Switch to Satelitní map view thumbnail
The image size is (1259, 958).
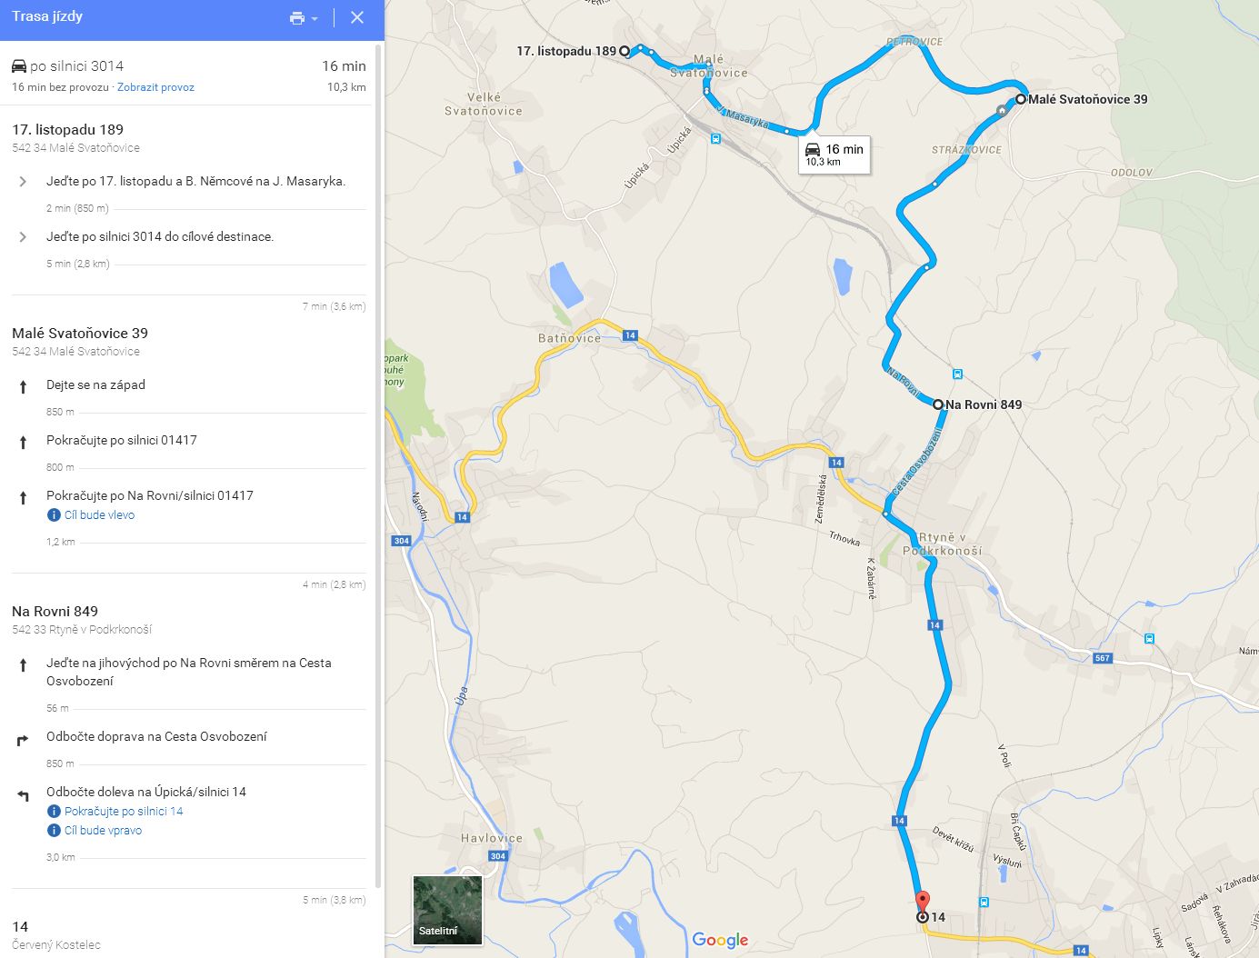click(447, 910)
